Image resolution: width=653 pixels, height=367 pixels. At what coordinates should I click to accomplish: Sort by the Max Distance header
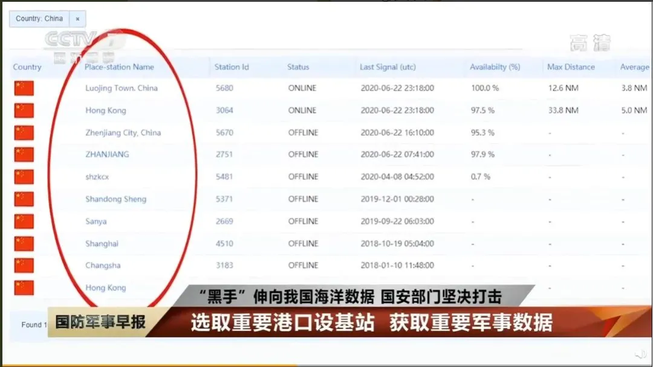(x=571, y=67)
